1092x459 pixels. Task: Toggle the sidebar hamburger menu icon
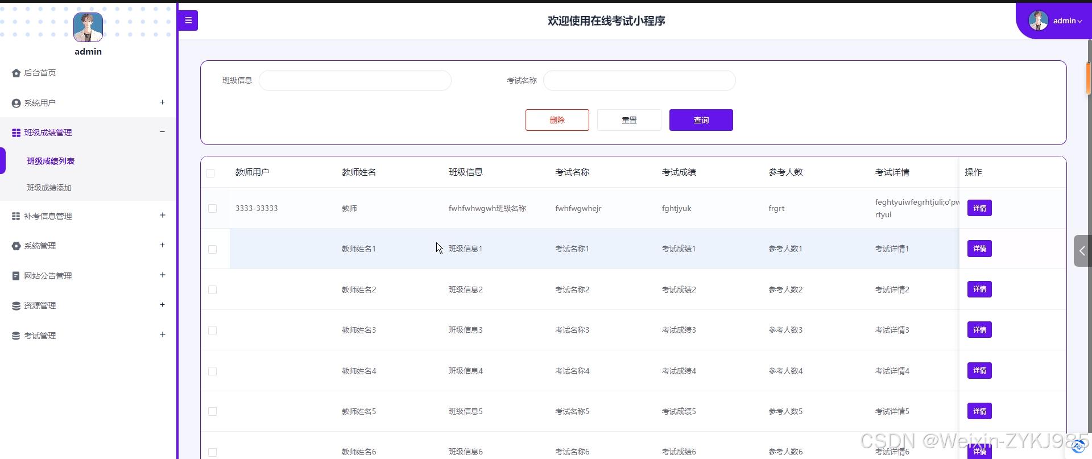[x=188, y=20]
